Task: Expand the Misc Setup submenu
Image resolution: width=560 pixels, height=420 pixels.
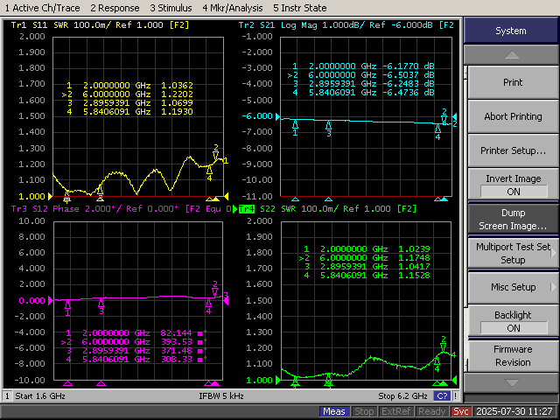Action: tap(513, 287)
